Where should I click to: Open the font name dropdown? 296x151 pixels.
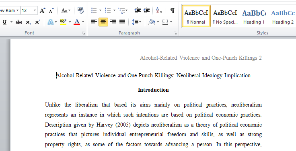coord(17,10)
